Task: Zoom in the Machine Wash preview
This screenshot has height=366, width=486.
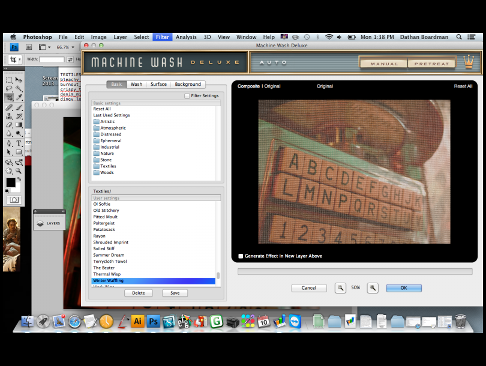Action: coord(373,288)
